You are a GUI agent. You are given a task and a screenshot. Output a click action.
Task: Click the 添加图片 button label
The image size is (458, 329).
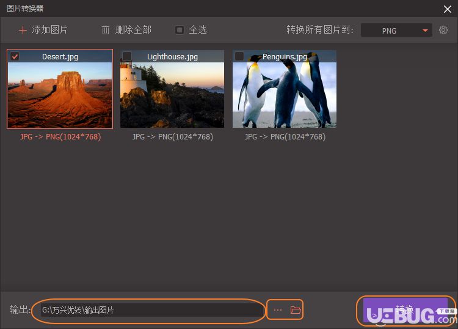pyautogui.click(x=49, y=30)
